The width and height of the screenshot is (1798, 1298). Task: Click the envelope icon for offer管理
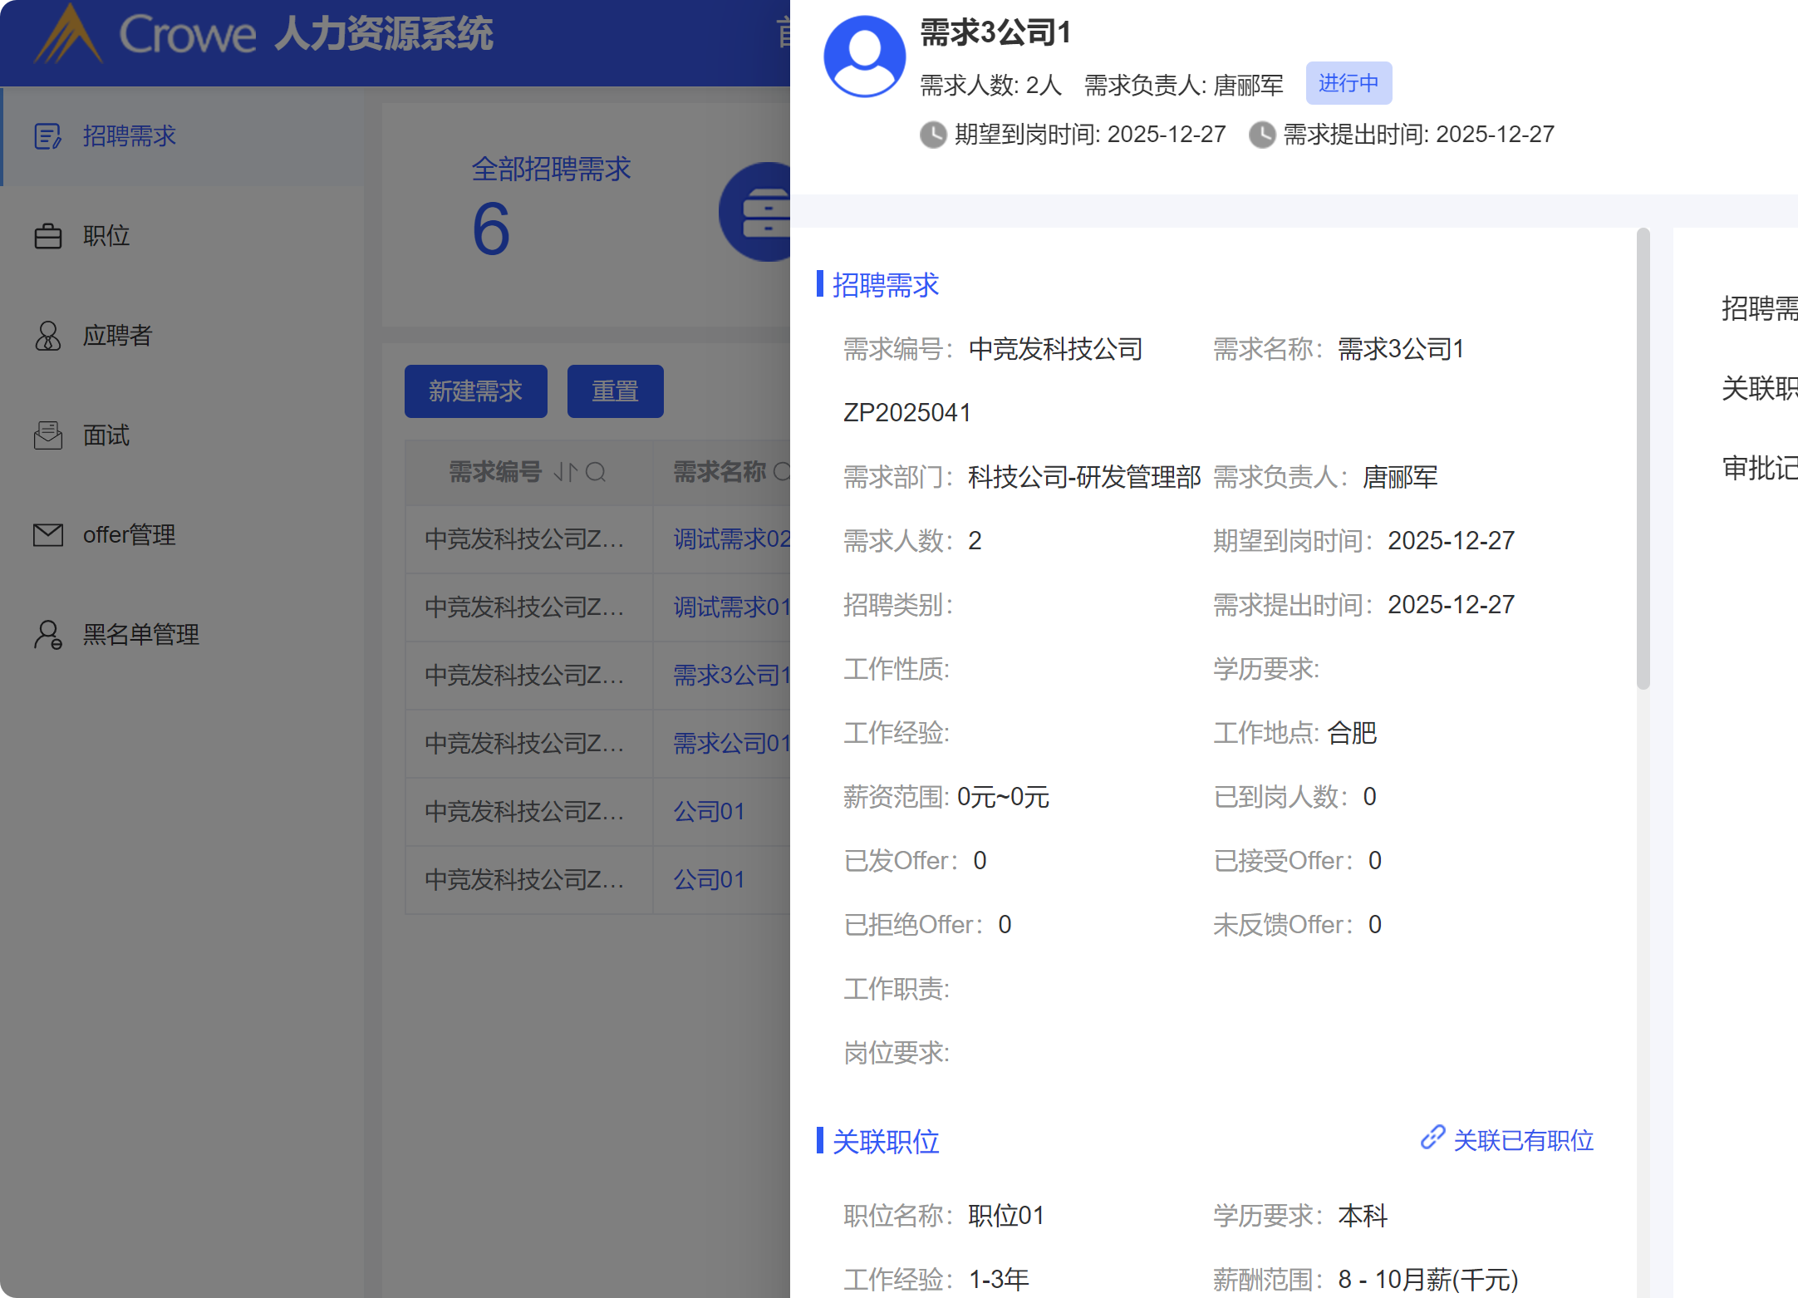[x=47, y=535]
